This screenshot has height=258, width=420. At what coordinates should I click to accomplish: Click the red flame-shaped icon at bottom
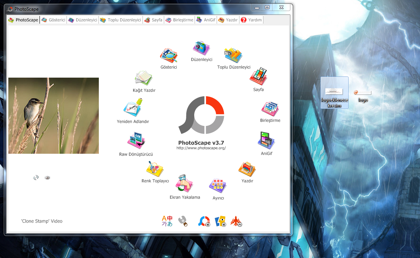click(236, 221)
